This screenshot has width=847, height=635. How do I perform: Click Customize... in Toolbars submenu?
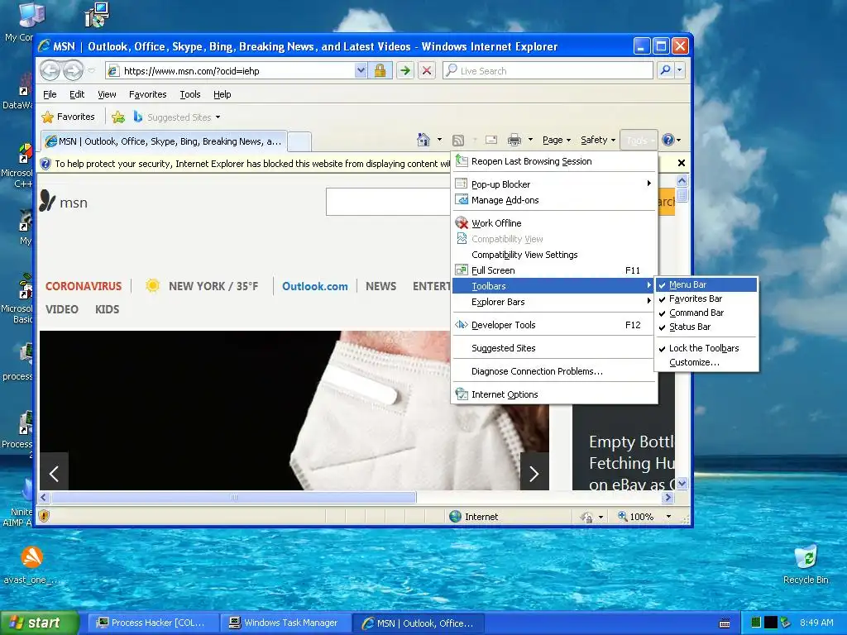[706, 362]
